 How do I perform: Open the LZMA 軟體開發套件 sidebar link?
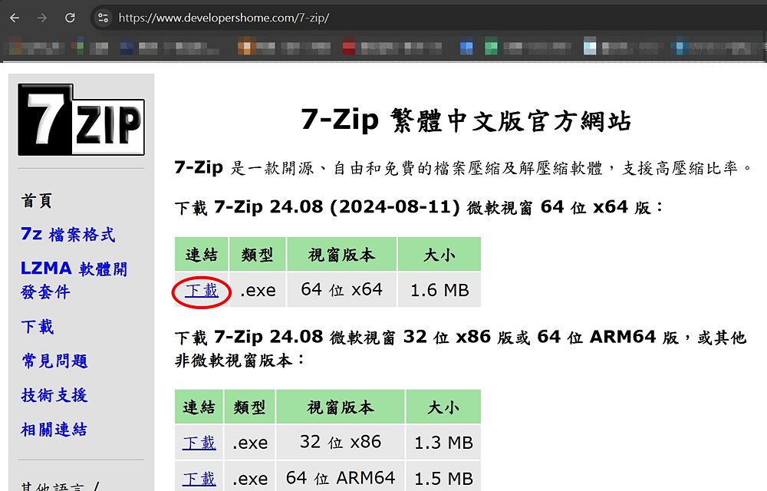click(x=74, y=280)
